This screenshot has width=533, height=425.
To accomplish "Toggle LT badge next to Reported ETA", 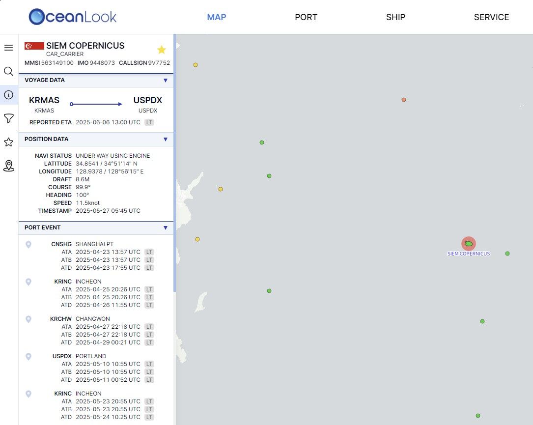I will pos(149,122).
